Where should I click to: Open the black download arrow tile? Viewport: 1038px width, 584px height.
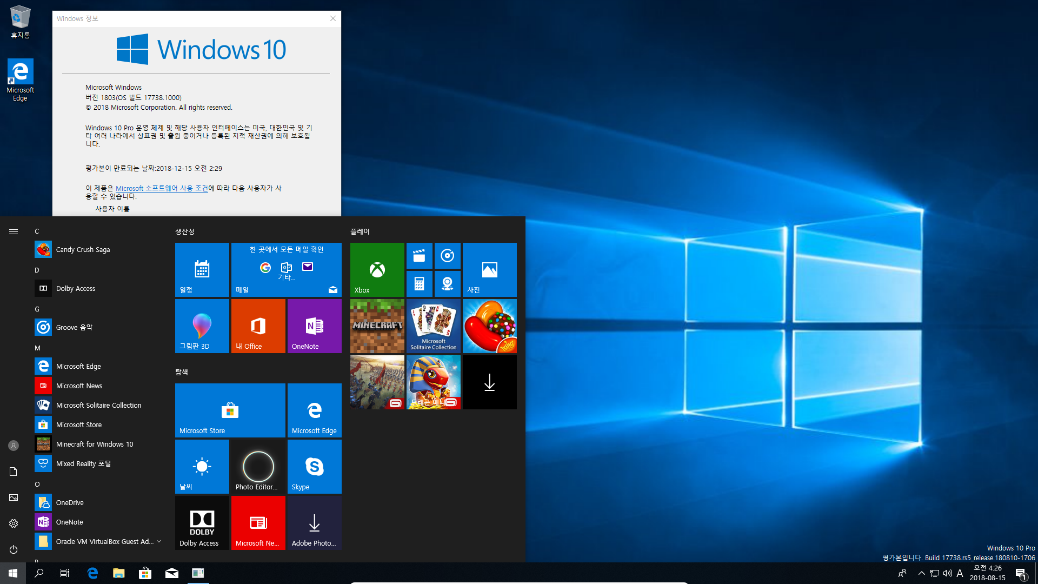tap(489, 382)
